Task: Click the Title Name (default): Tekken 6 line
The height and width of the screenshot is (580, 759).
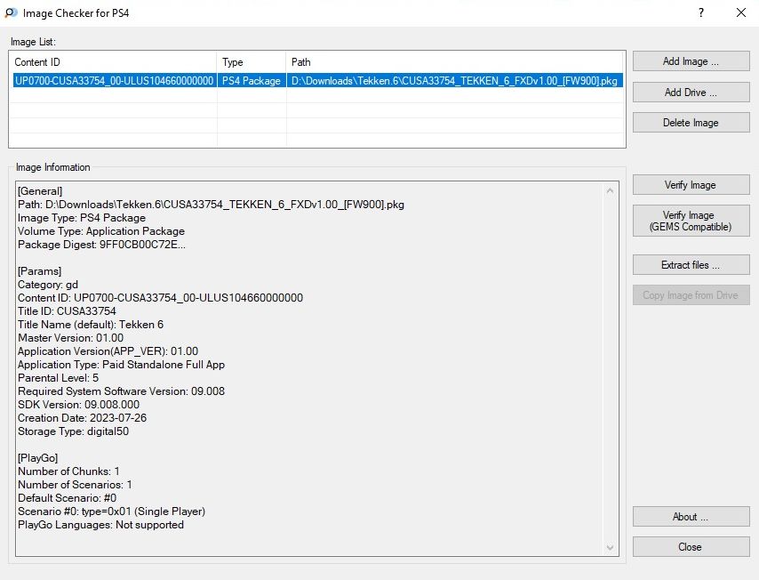Action: coord(91,324)
